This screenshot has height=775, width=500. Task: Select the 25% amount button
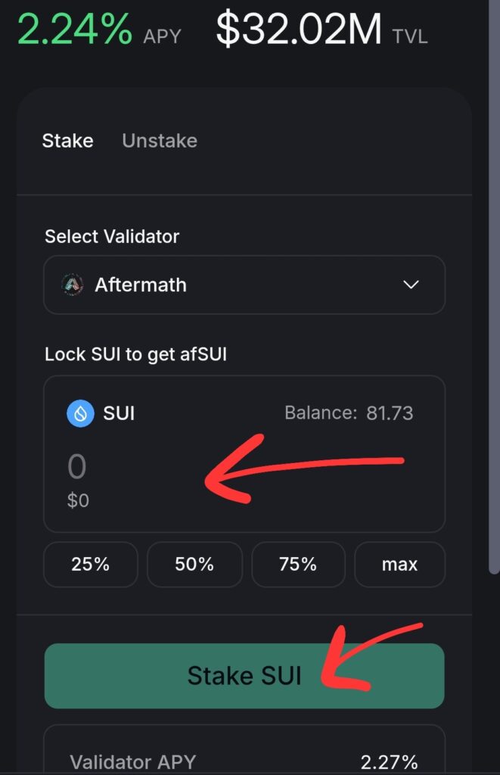pos(91,565)
